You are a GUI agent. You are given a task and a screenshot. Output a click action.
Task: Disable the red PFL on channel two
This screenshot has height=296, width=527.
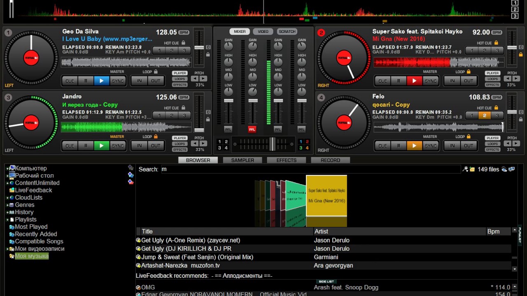point(252,129)
